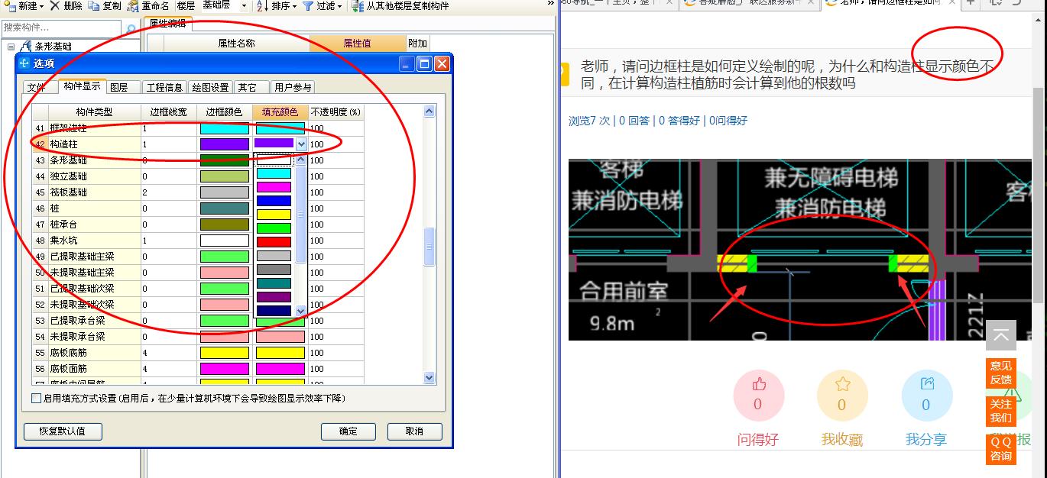Open the 排序 (Sort) A-Z tool
1047x478 pixels.
[261, 5]
